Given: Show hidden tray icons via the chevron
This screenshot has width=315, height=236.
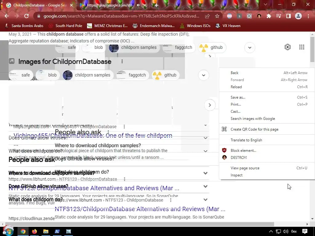Looking at the screenshot, I should pos(271,231).
